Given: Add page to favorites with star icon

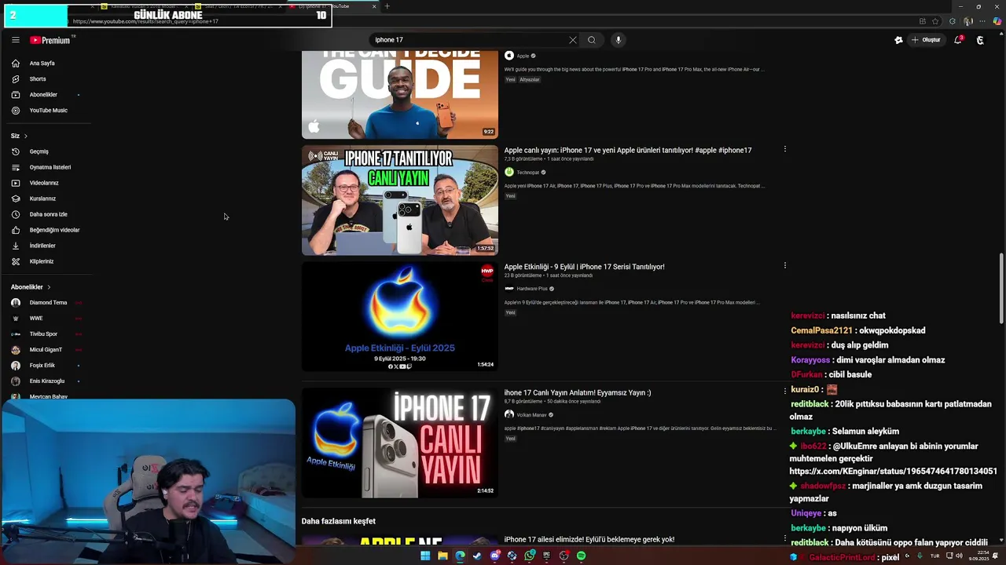Looking at the screenshot, I should [x=937, y=21].
